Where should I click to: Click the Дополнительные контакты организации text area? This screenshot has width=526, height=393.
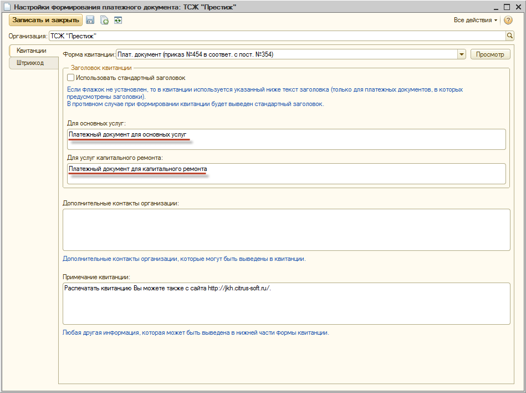coord(286,230)
